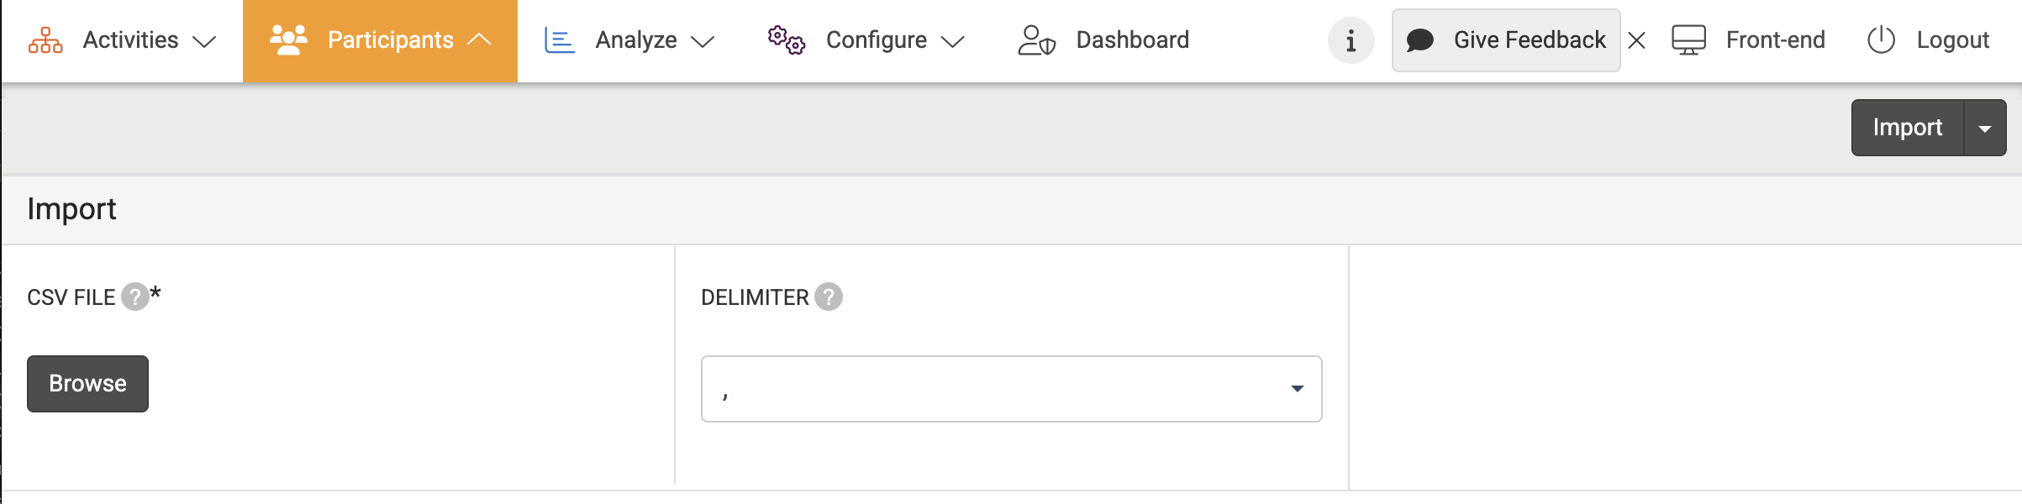
Task: Expand the Analyze menu chevron
Action: tap(703, 41)
